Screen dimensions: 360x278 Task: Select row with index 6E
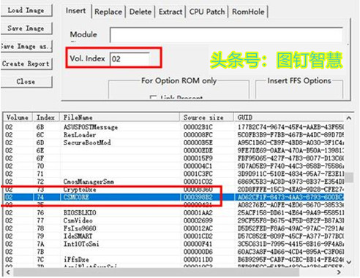(174, 150)
